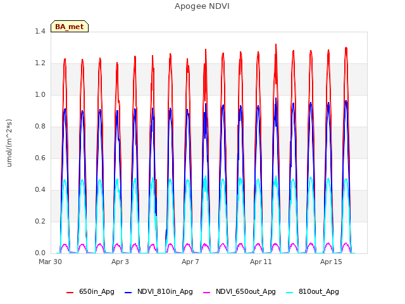The height and width of the screenshot is (304, 405).
Task: Click the Mar 30 x-axis tick label
Action: click(50, 262)
